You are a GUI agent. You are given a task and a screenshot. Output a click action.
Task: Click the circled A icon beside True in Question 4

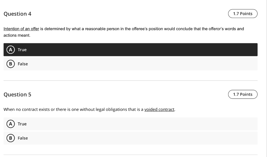coord(10,50)
